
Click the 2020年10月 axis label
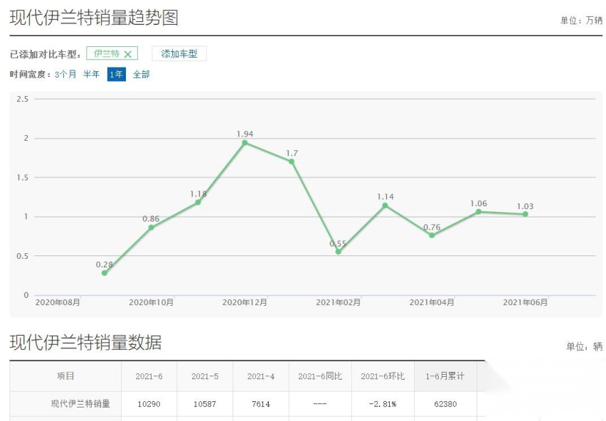(x=151, y=302)
